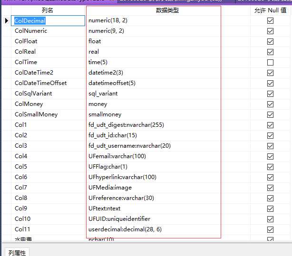Click the 数据类型 column header
The width and height of the screenshot is (292, 256).
167,10
